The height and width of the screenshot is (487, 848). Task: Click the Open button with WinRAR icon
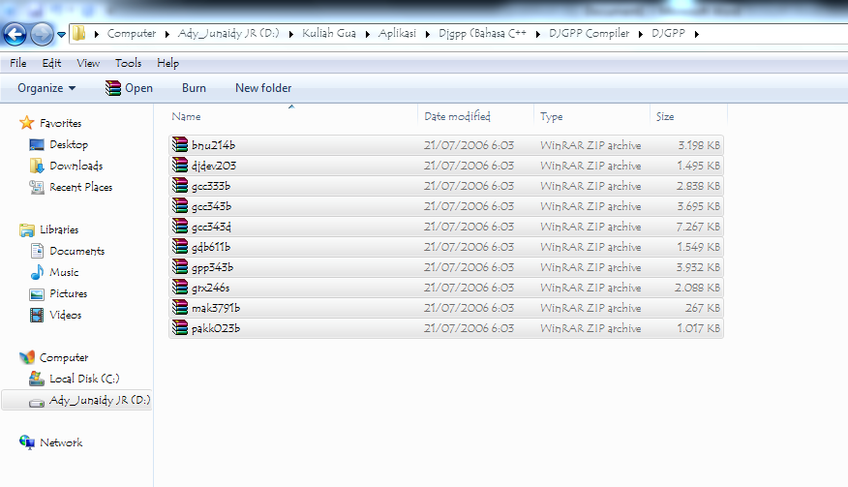(129, 88)
